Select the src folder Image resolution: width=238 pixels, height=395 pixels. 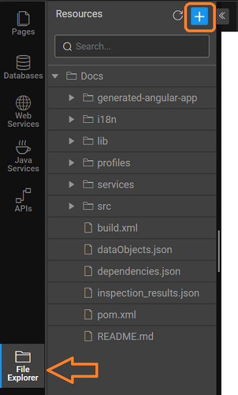(132, 206)
